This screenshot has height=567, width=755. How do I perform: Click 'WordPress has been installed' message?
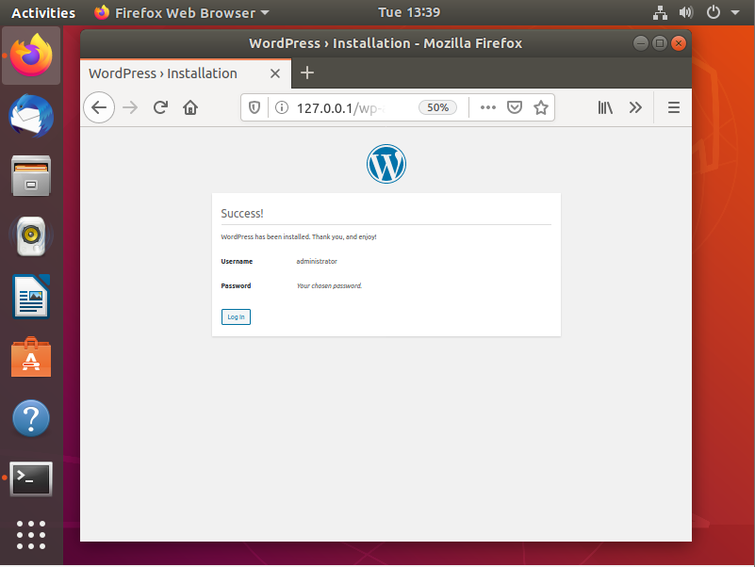coord(299,236)
